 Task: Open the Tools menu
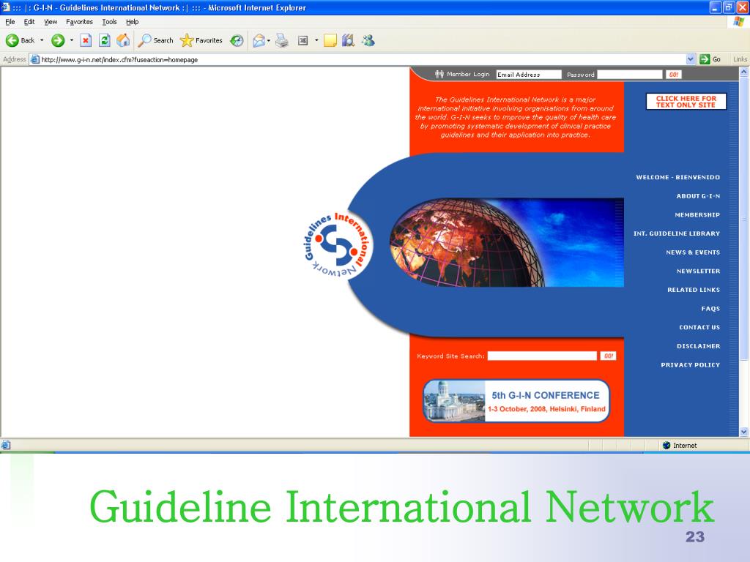click(110, 22)
